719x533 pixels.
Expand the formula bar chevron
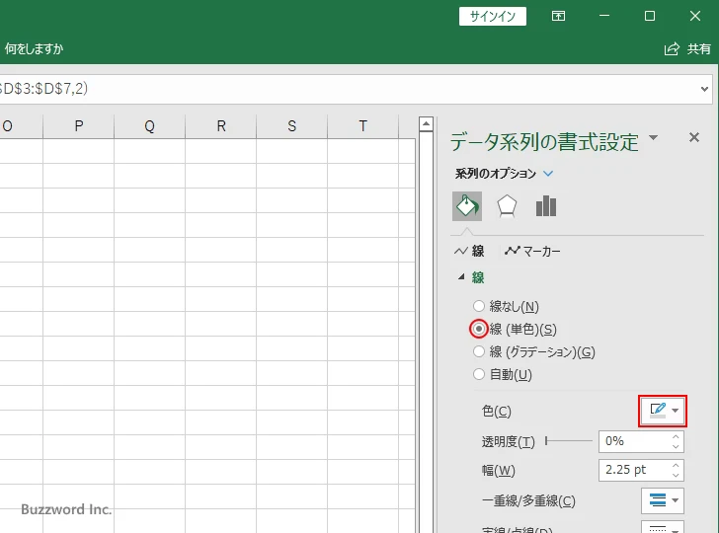(704, 89)
